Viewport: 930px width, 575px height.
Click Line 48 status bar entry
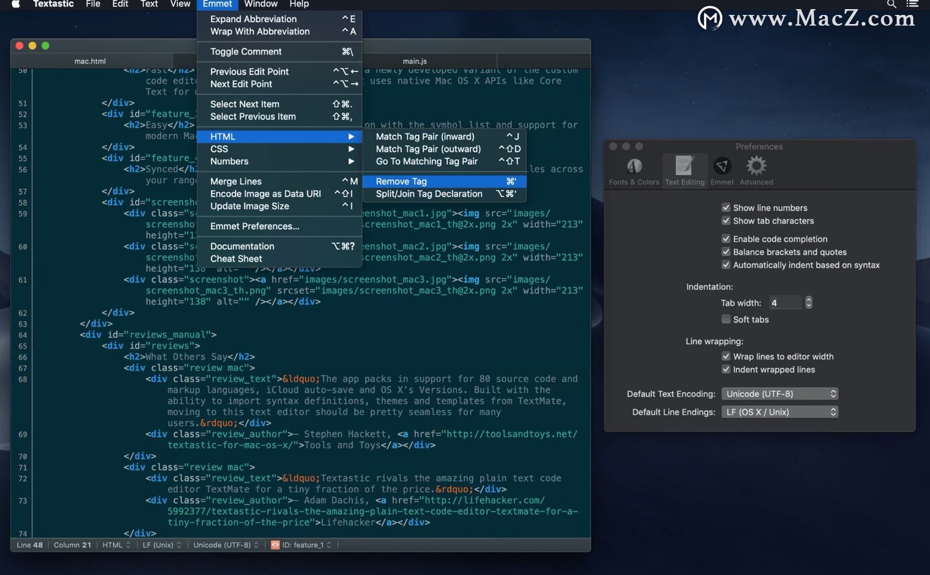[30, 545]
